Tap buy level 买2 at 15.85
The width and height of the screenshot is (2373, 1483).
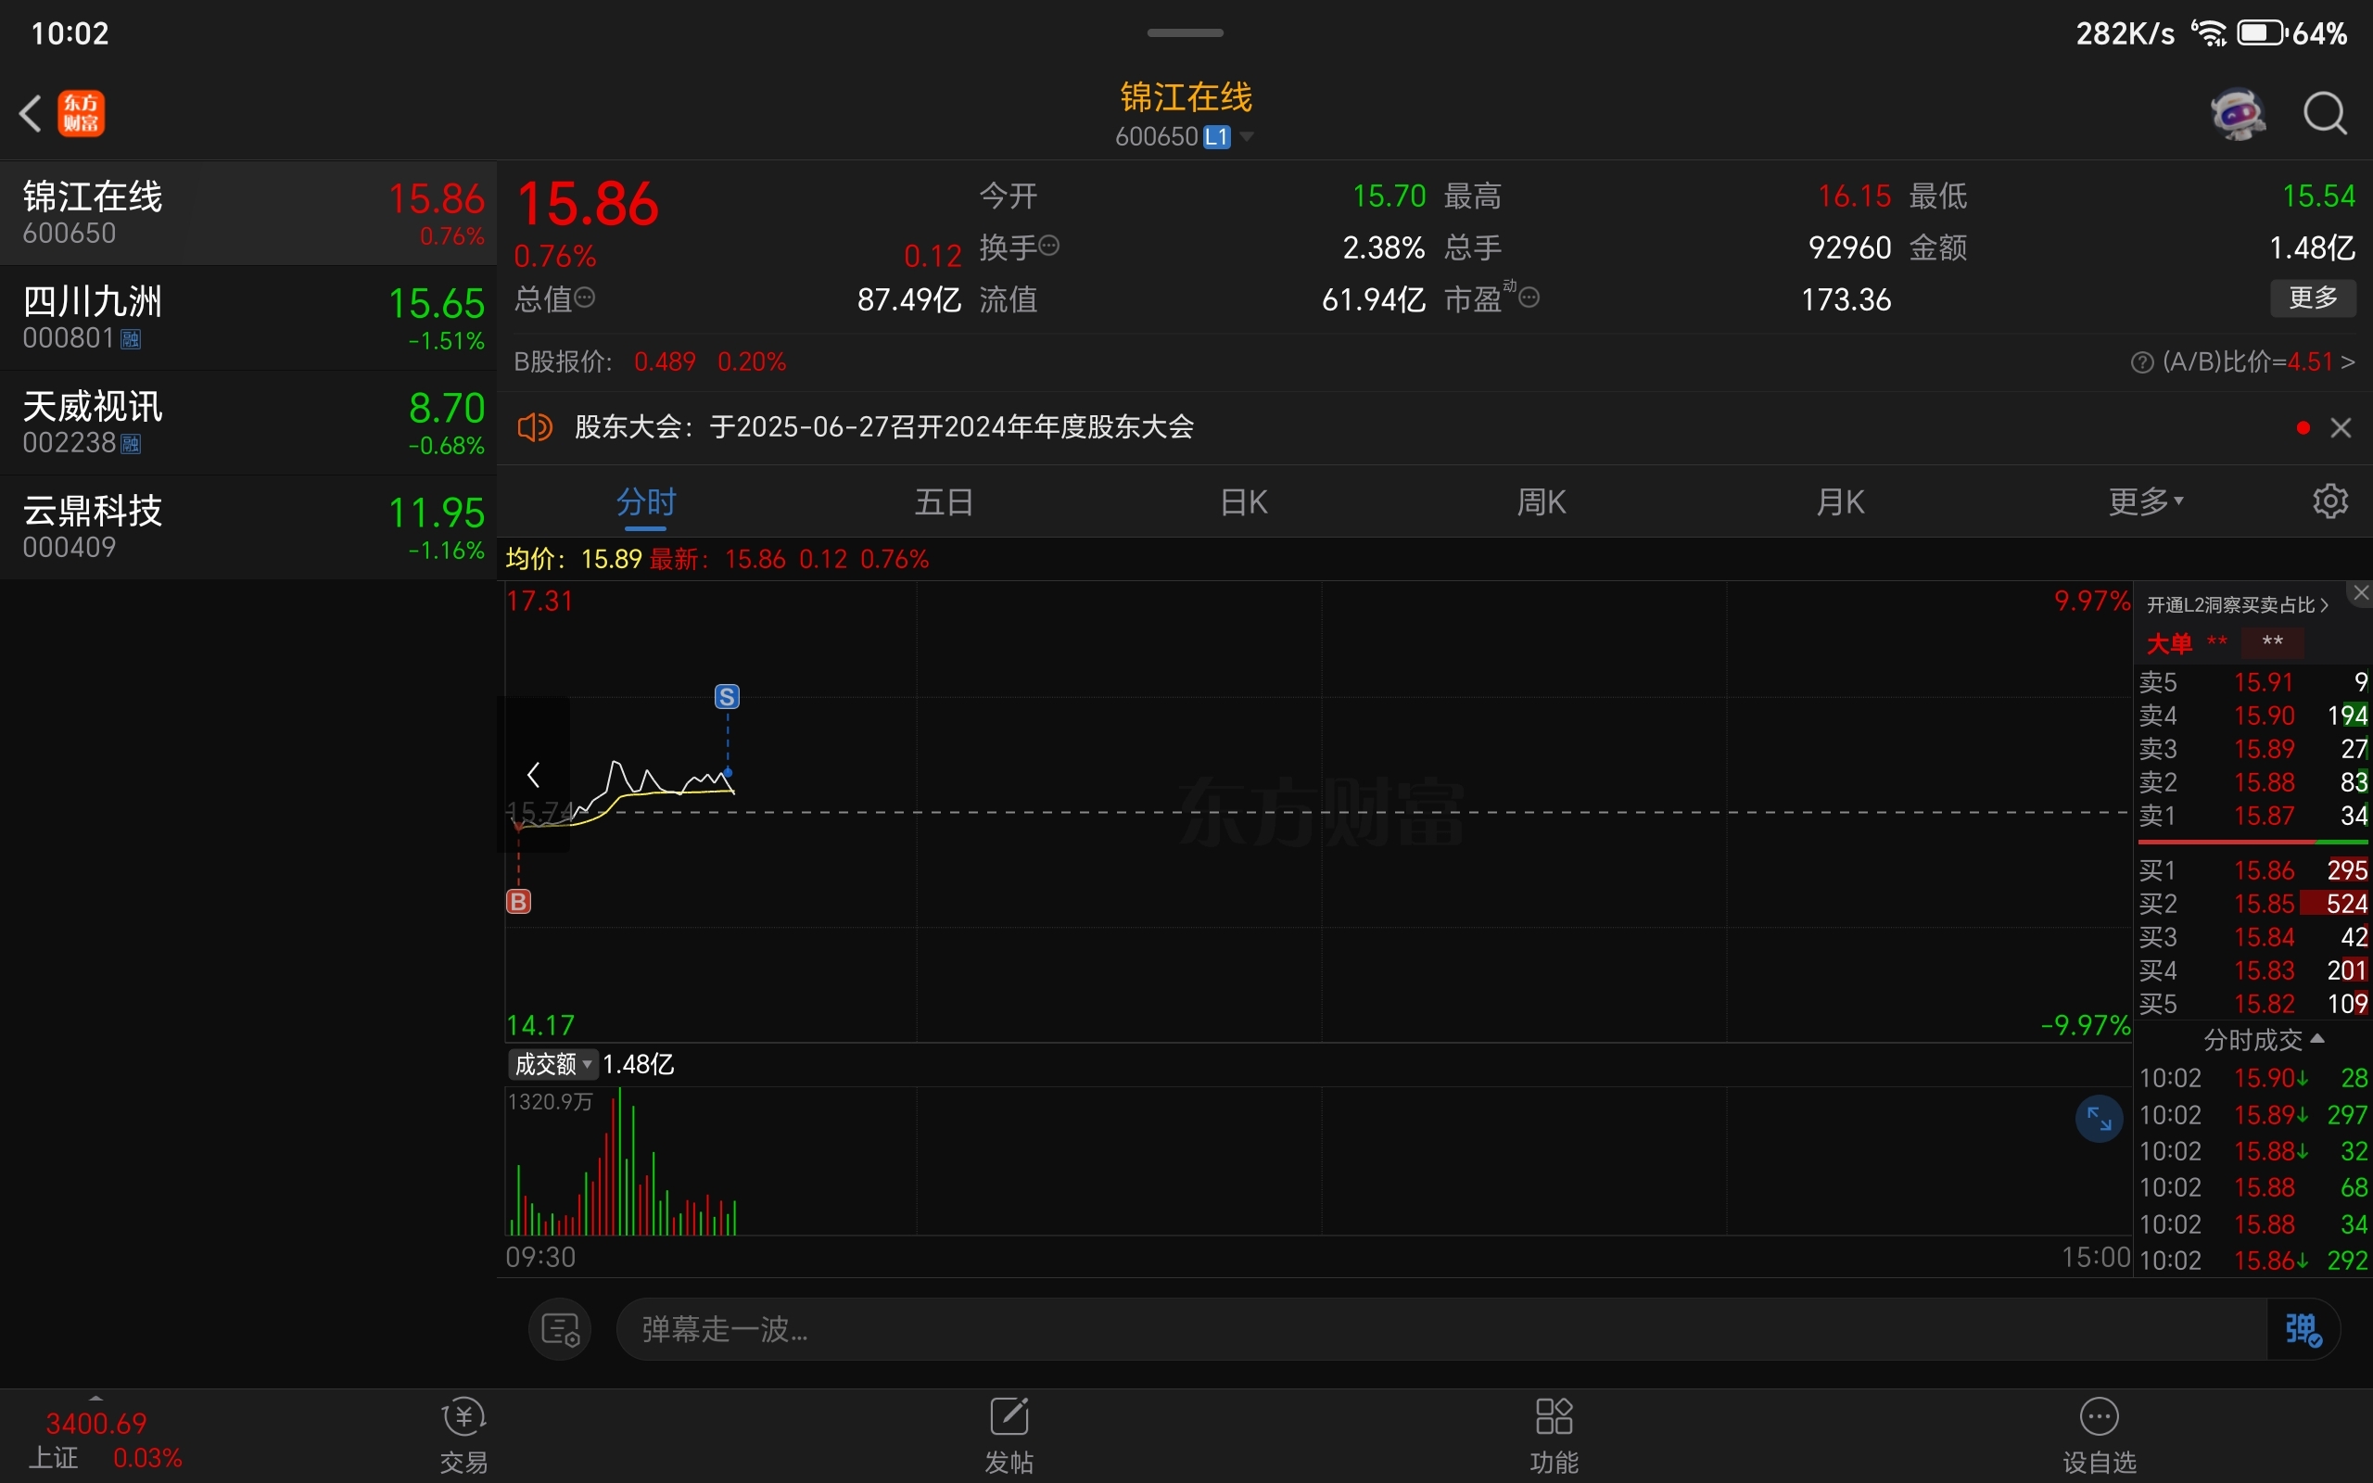[x=2253, y=905]
